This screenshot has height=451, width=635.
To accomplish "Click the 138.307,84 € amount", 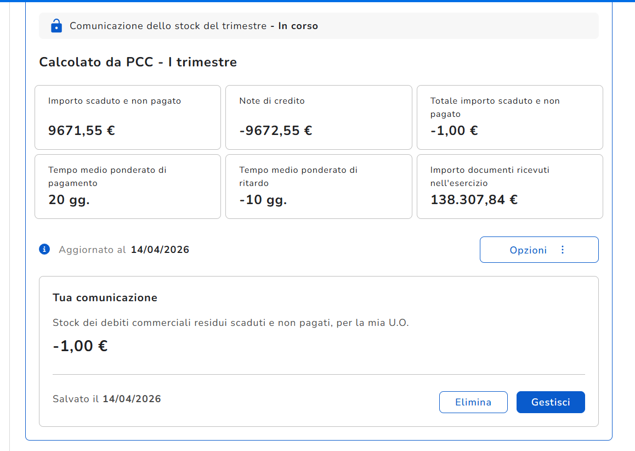I will coord(474,200).
